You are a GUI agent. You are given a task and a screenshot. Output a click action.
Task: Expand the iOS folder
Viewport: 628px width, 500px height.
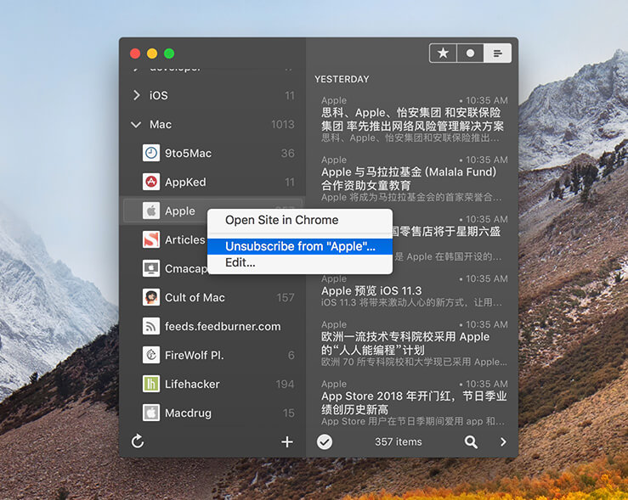click(137, 95)
